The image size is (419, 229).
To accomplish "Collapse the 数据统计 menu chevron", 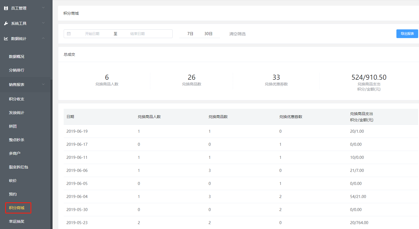I will [43, 38].
